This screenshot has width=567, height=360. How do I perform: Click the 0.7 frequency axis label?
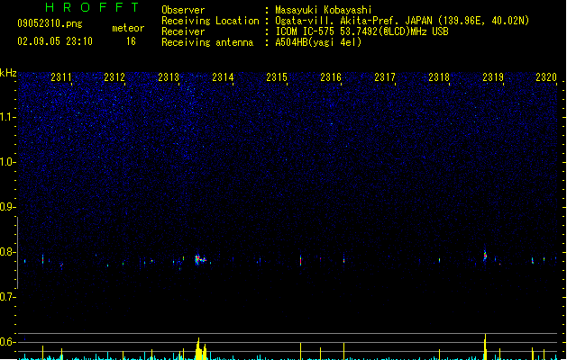(7, 297)
